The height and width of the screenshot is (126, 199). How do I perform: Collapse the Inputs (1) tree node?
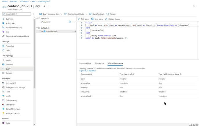point(37,18)
